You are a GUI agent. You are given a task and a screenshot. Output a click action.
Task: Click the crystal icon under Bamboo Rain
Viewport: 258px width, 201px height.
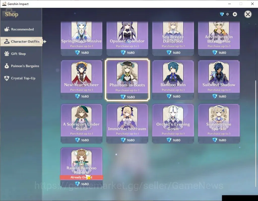tap(169, 96)
